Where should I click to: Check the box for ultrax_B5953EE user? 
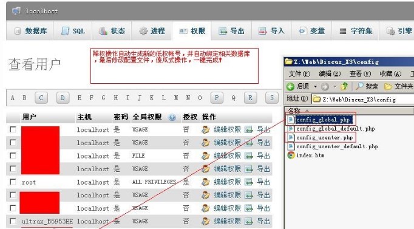13,221
